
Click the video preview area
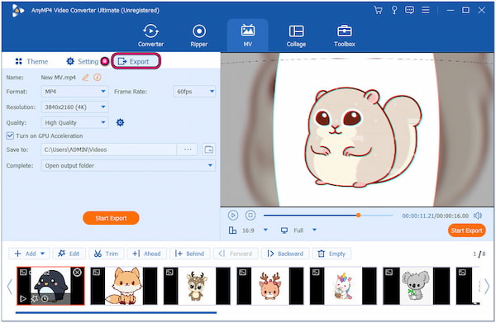[357, 130]
